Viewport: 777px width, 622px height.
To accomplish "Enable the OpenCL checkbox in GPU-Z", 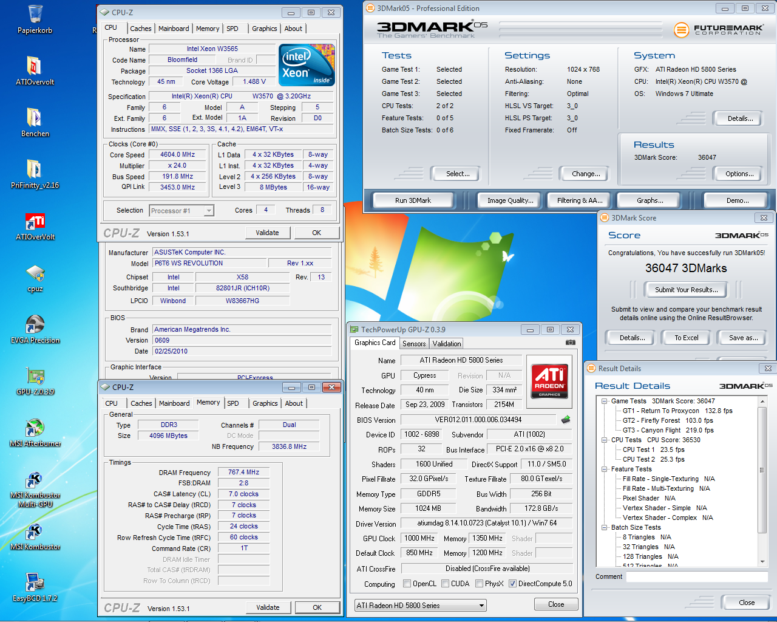I will 407,584.
